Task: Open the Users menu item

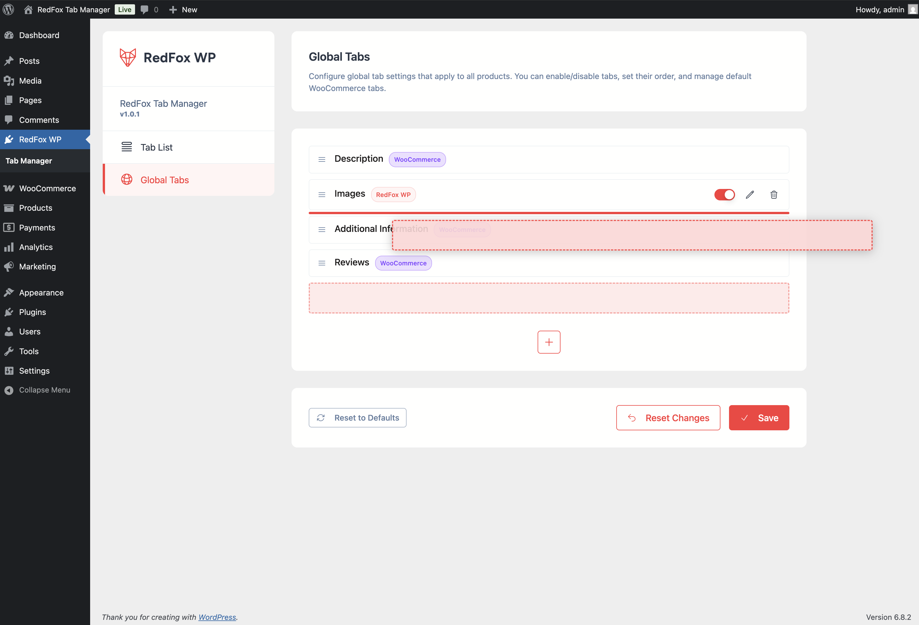Action: [45, 332]
